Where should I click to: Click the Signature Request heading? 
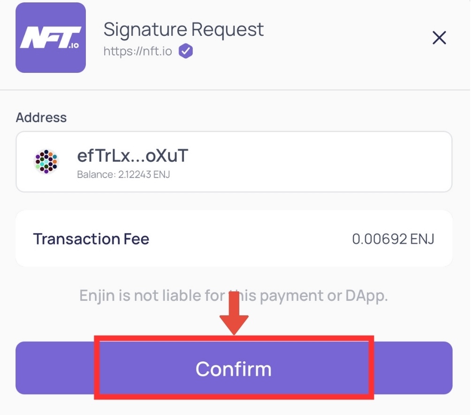click(x=183, y=29)
